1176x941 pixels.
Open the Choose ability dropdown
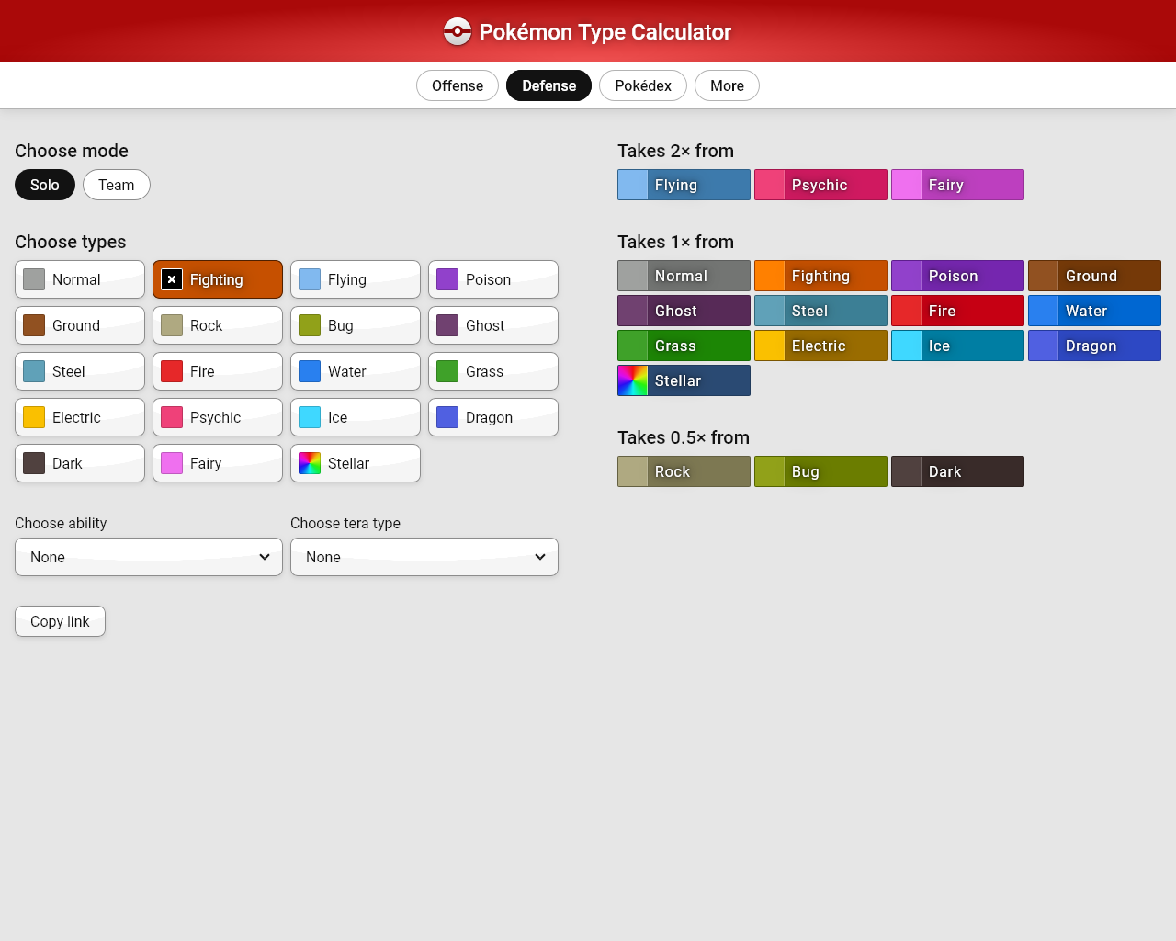tap(149, 557)
